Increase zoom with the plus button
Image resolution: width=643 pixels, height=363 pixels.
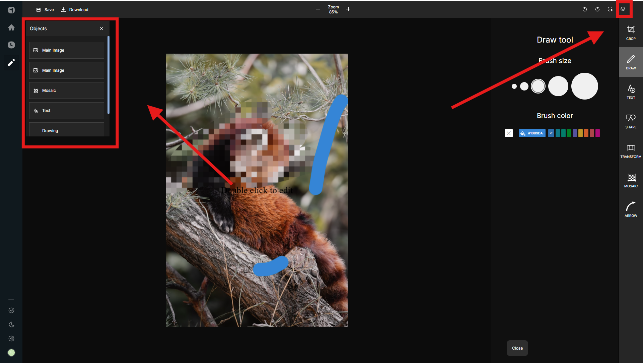(x=348, y=9)
